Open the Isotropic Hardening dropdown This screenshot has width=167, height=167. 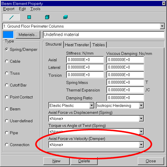tap(141, 105)
